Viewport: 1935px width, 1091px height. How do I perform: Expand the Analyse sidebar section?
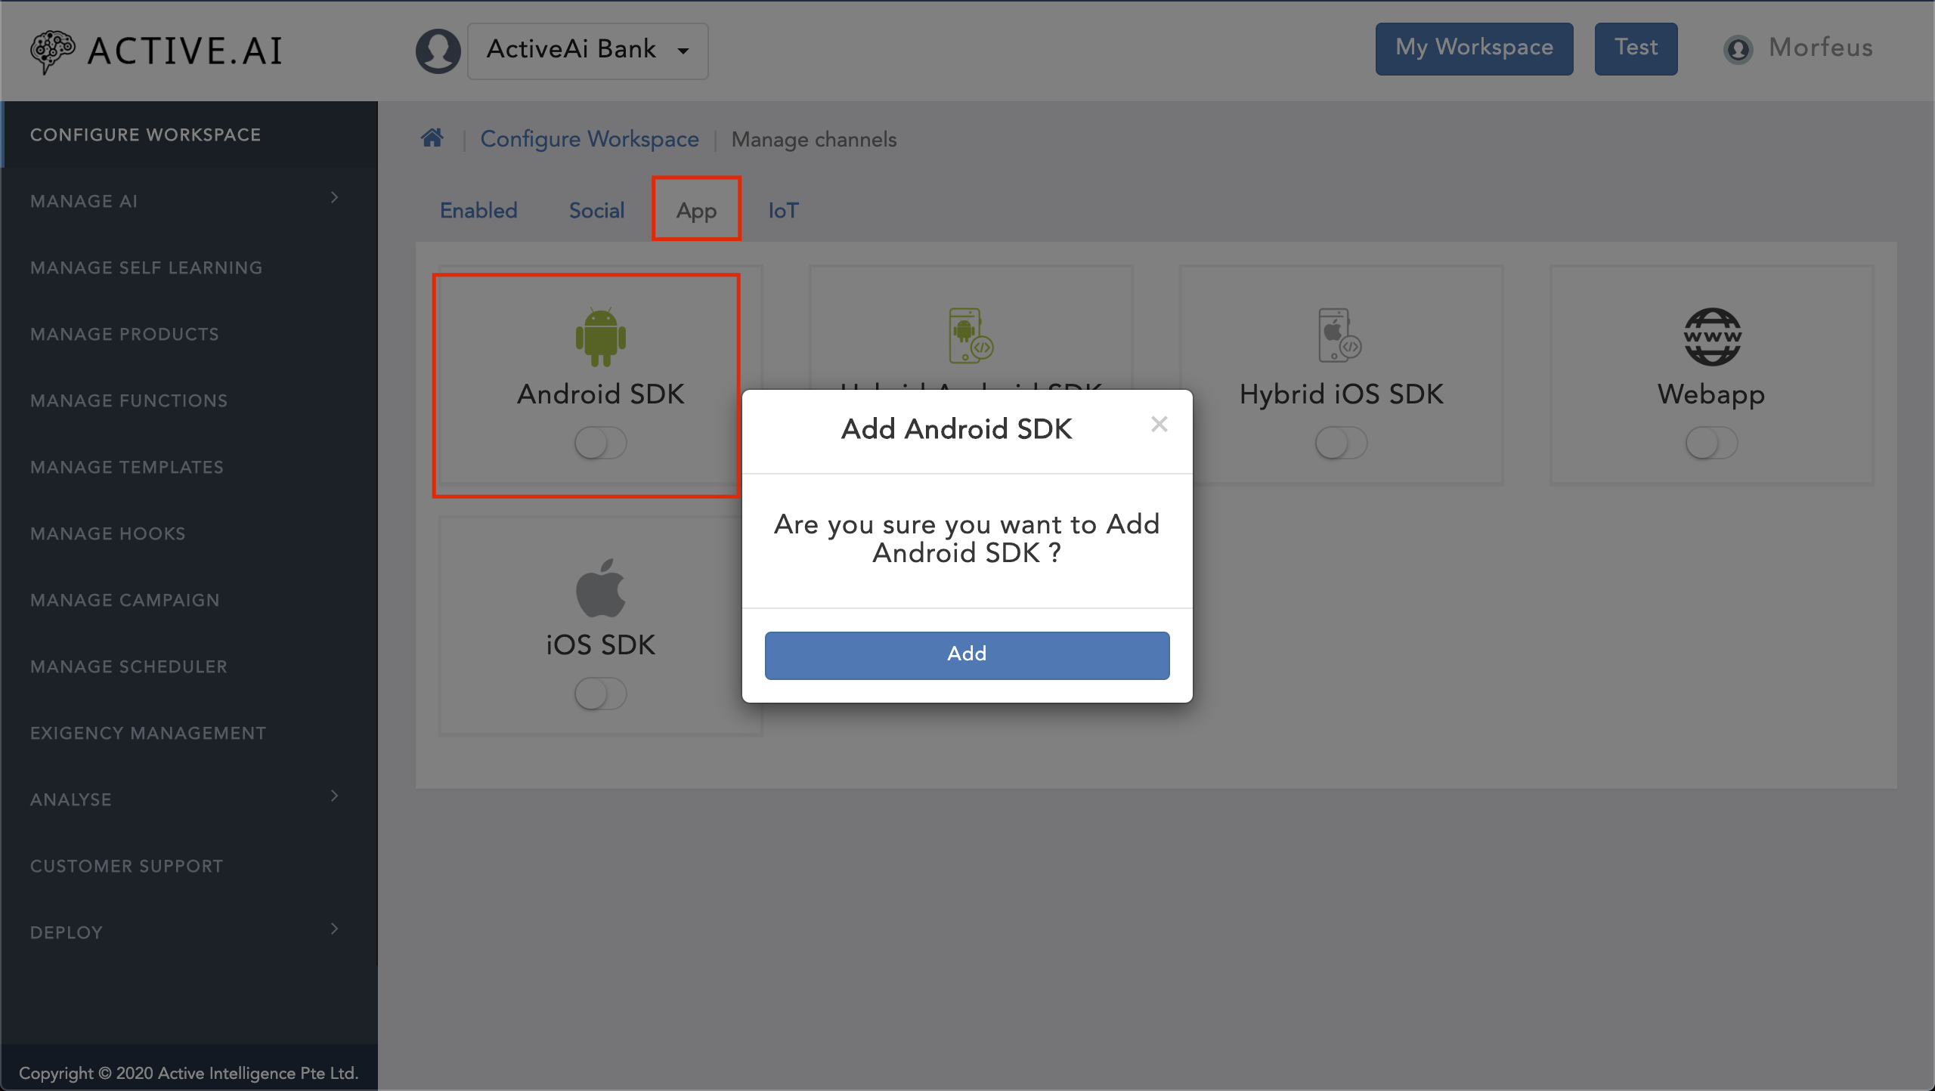(184, 800)
